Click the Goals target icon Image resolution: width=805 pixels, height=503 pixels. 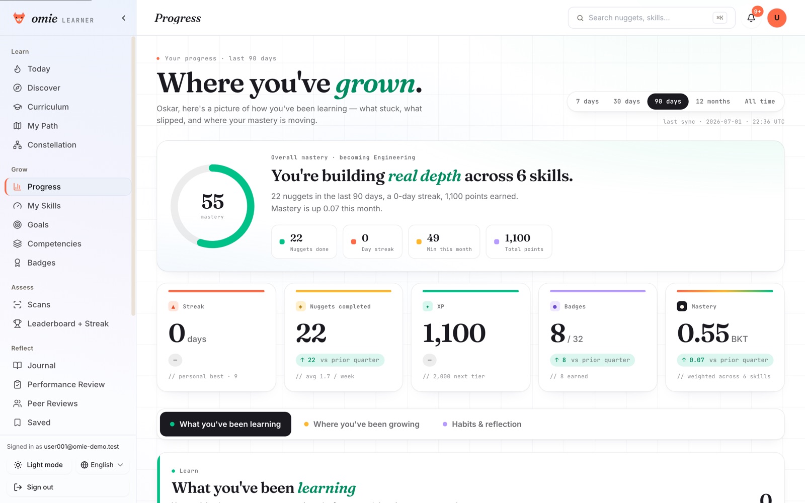(18, 225)
